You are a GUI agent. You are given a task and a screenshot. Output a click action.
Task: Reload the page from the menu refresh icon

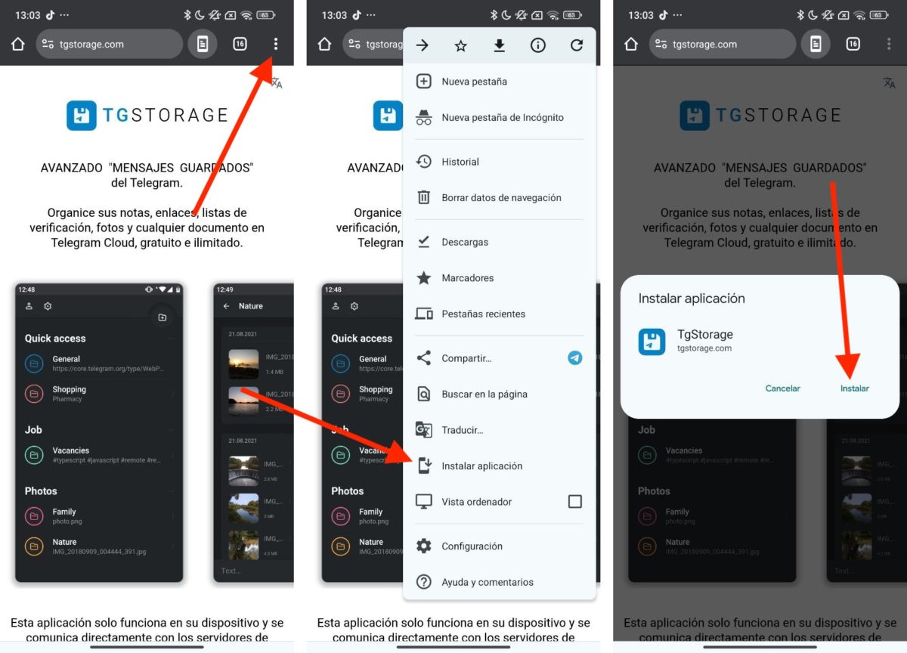click(577, 45)
